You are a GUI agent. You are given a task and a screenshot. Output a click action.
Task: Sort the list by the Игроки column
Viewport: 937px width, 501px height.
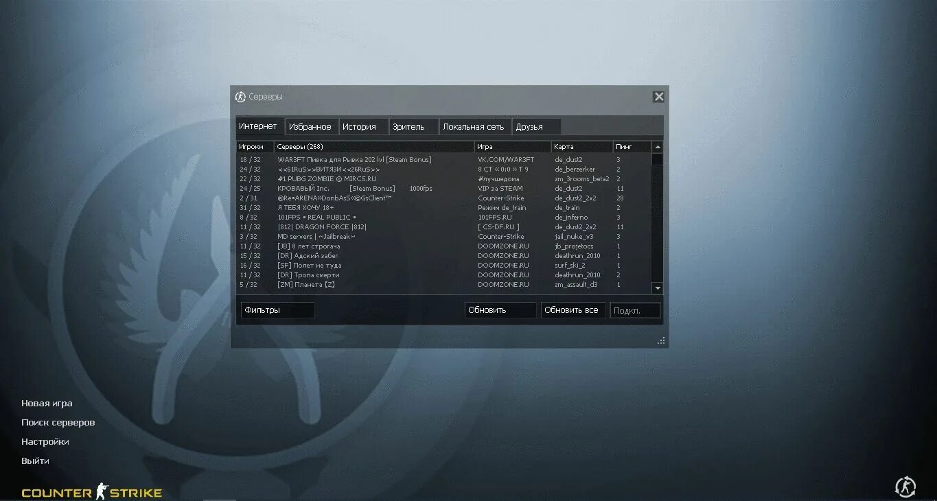click(255, 146)
